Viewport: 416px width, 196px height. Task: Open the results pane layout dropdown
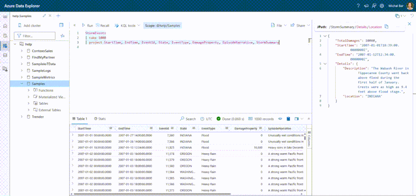pos(299,119)
